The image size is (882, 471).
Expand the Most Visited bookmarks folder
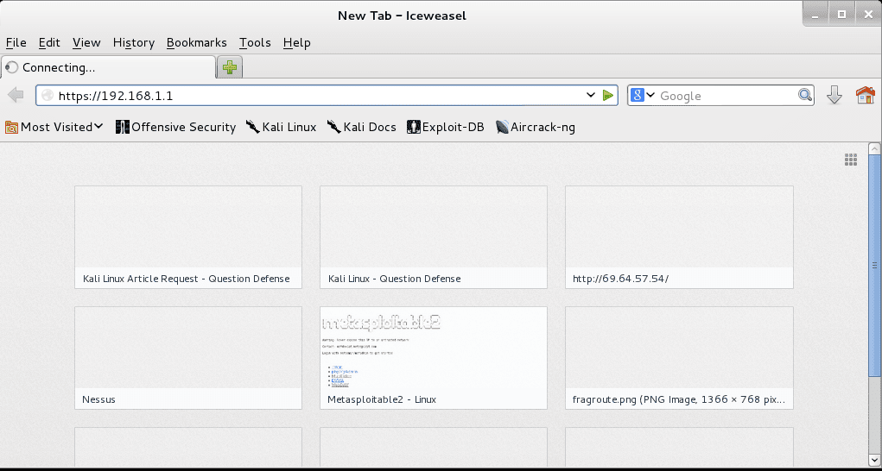click(54, 127)
